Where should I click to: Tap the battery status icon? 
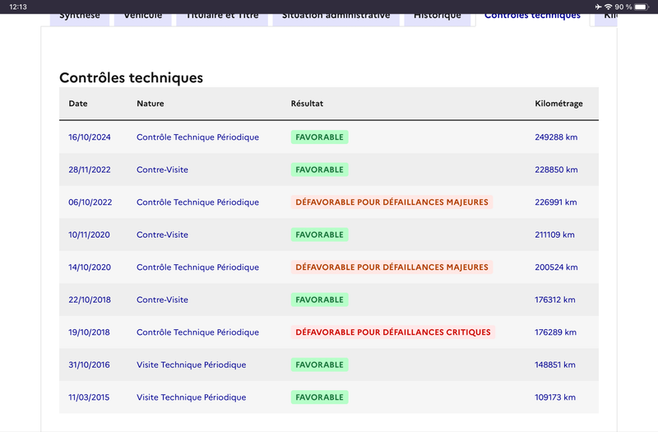click(642, 7)
